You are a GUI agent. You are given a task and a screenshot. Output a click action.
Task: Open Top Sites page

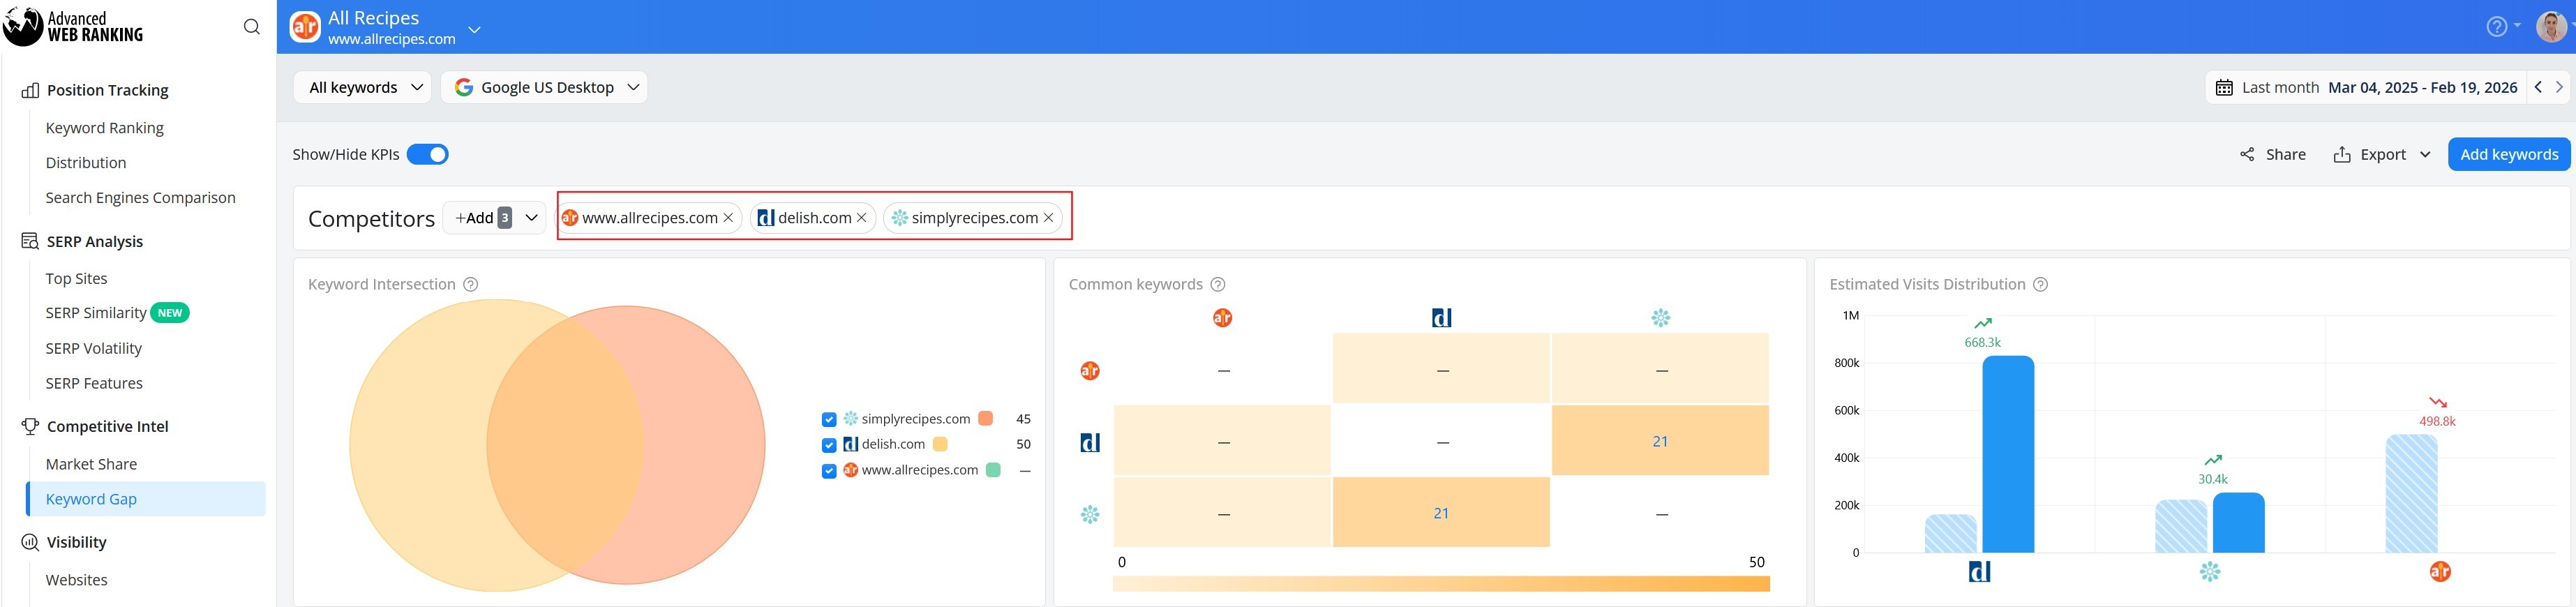point(76,279)
